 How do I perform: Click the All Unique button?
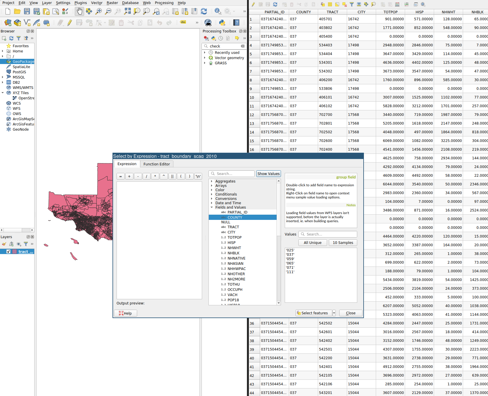pyautogui.click(x=313, y=243)
